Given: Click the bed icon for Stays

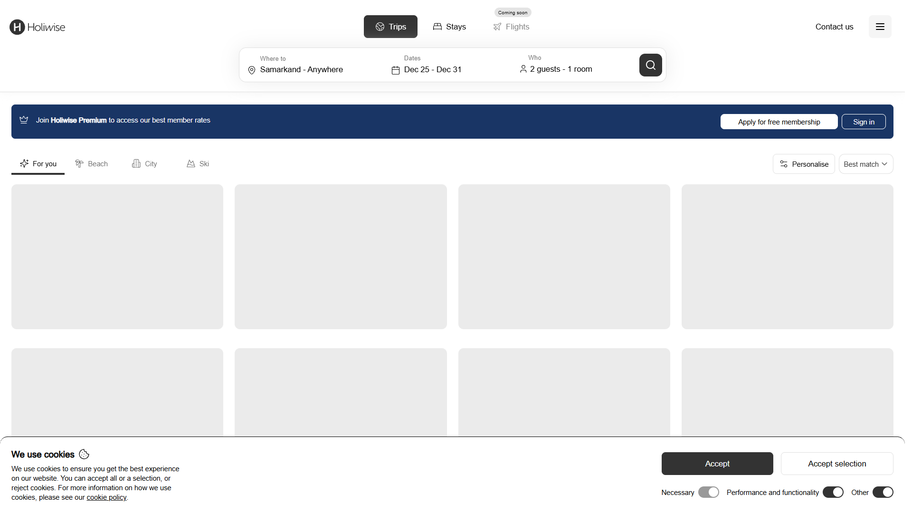Looking at the screenshot, I should (437, 27).
